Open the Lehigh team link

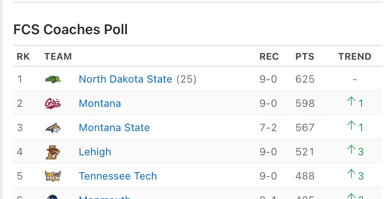95,152
